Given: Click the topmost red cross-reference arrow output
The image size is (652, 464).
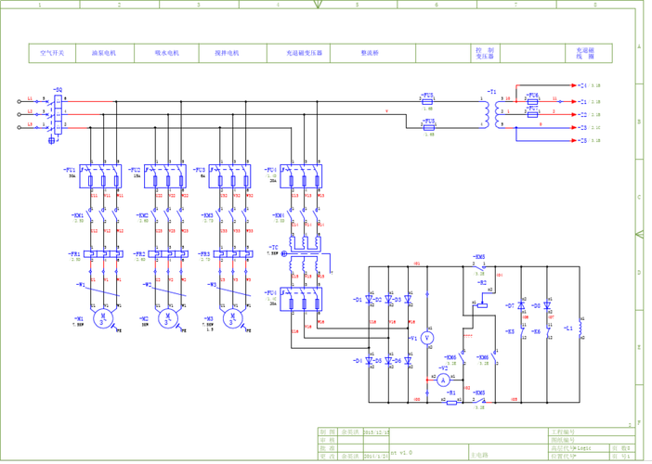Looking at the screenshot, I should (x=574, y=85).
